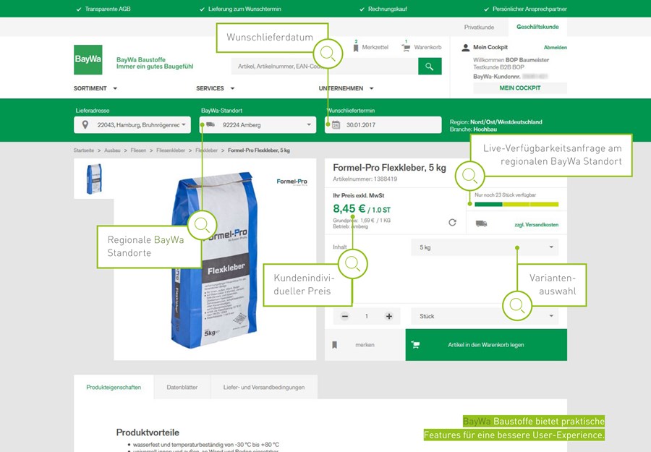Expand the Unternehmen menu
This screenshot has height=452, width=651.
click(346, 88)
